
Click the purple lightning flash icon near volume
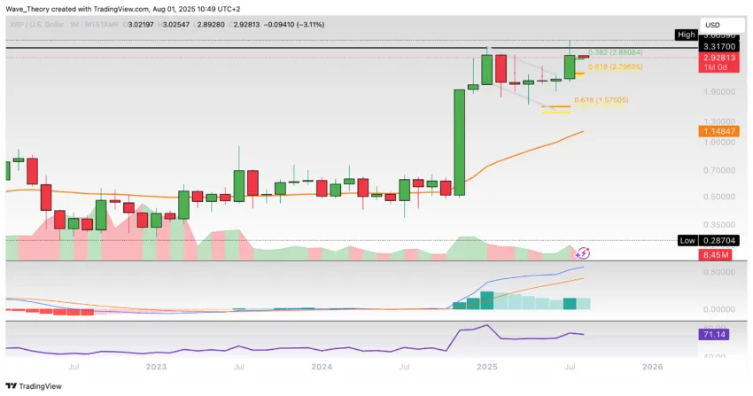[x=583, y=253]
